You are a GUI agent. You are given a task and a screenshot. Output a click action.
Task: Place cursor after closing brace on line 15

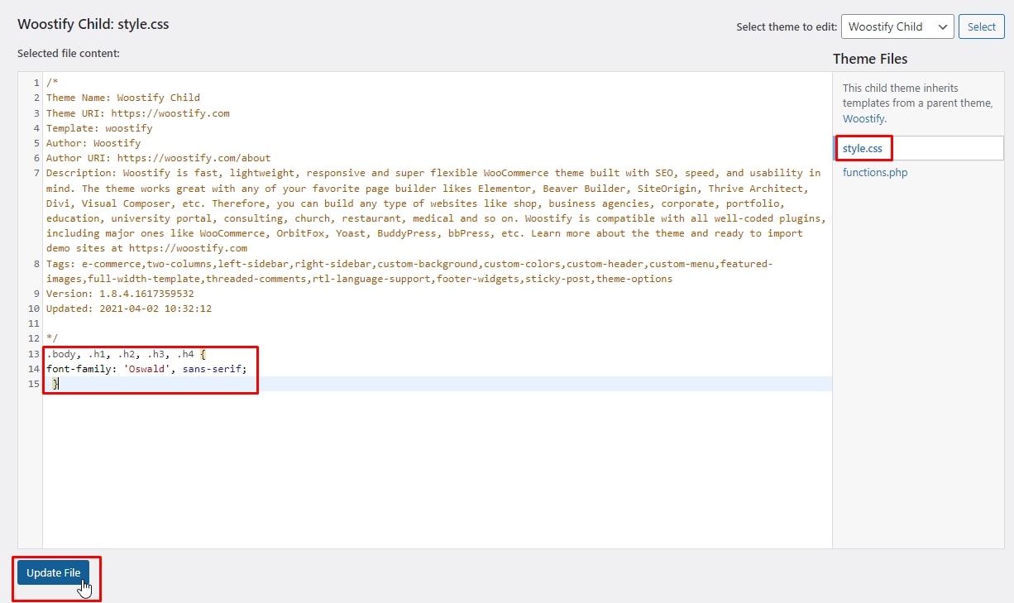(60, 384)
